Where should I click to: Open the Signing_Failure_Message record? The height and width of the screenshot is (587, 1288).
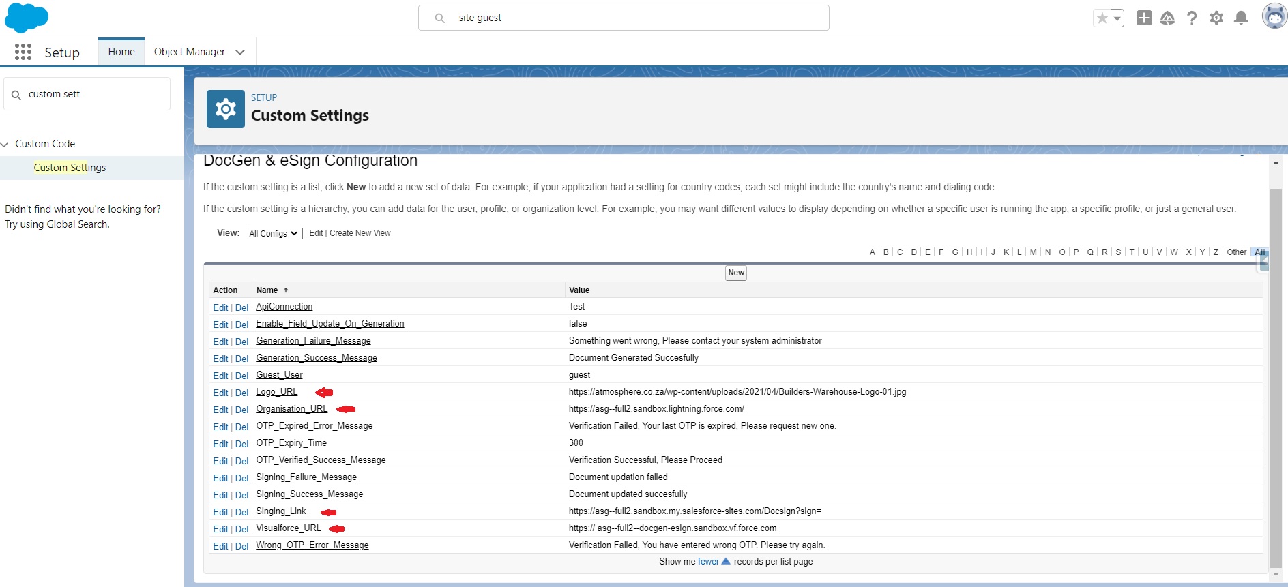[306, 477]
